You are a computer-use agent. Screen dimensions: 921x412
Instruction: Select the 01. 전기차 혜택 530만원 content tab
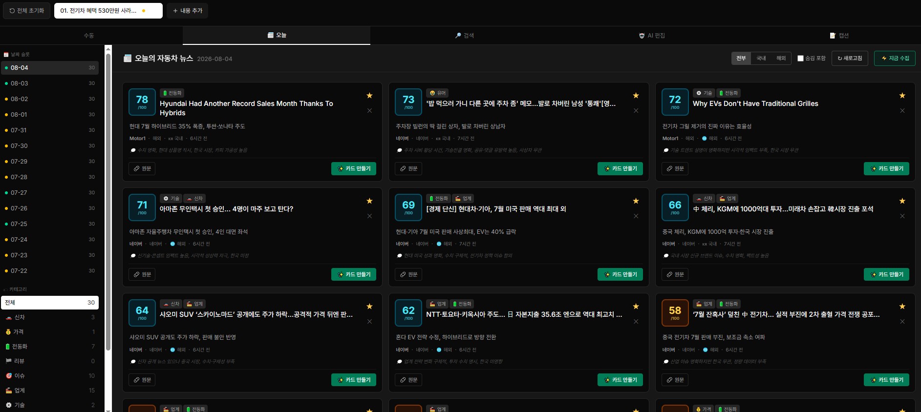(x=108, y=11)
